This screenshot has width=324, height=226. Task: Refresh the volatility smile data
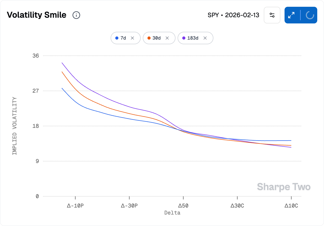click(x=310, y=15)
